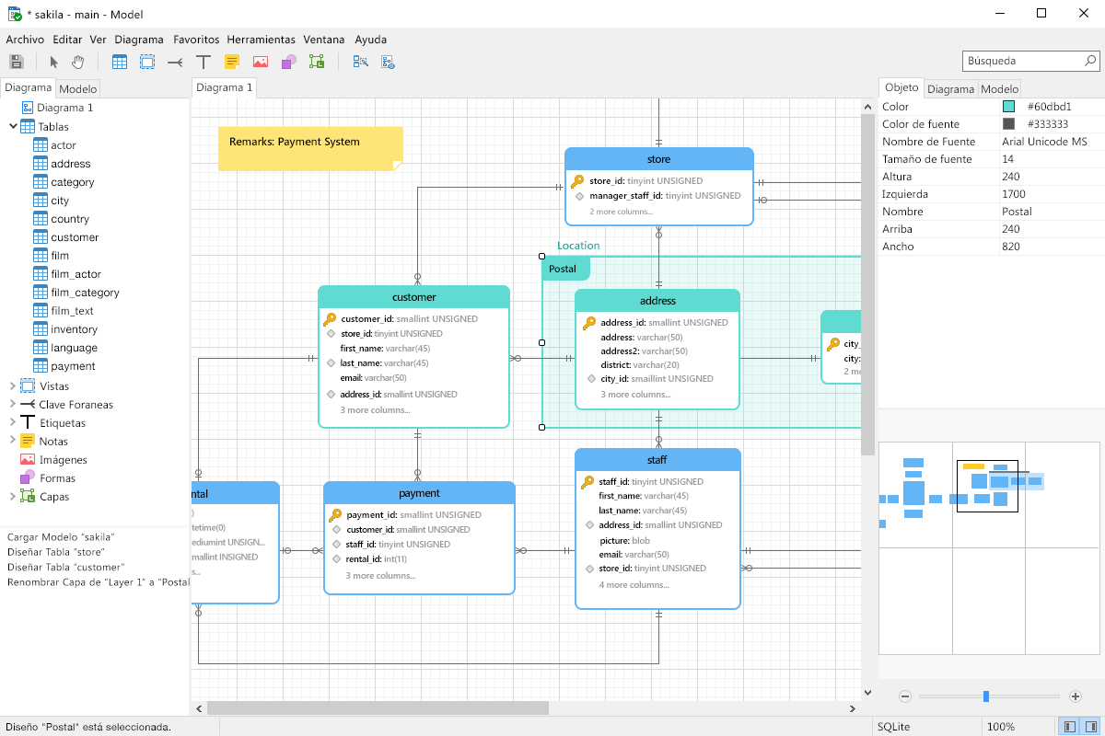Click "3 more columns..." in customer table

[x=375, y=409]
